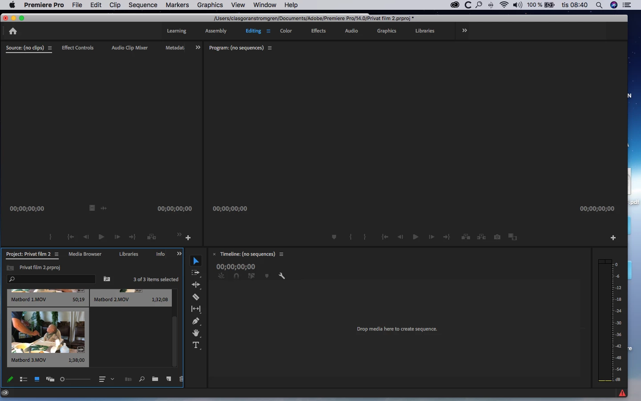Select the Selection tool arrow
This screenshot has height=401, width=641.
coord(196,261)
